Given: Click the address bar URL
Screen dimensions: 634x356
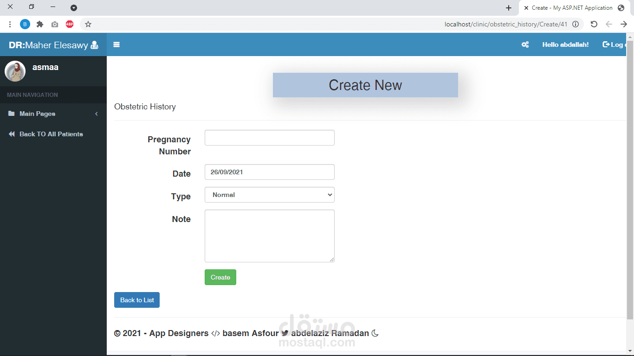Looking at the screenshot, I should pos(506,24).
